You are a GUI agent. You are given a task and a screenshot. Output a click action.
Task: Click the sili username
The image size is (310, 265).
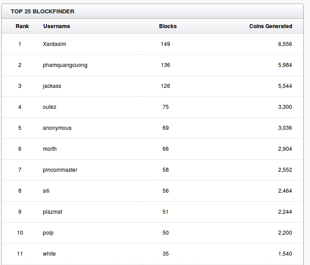46,191
